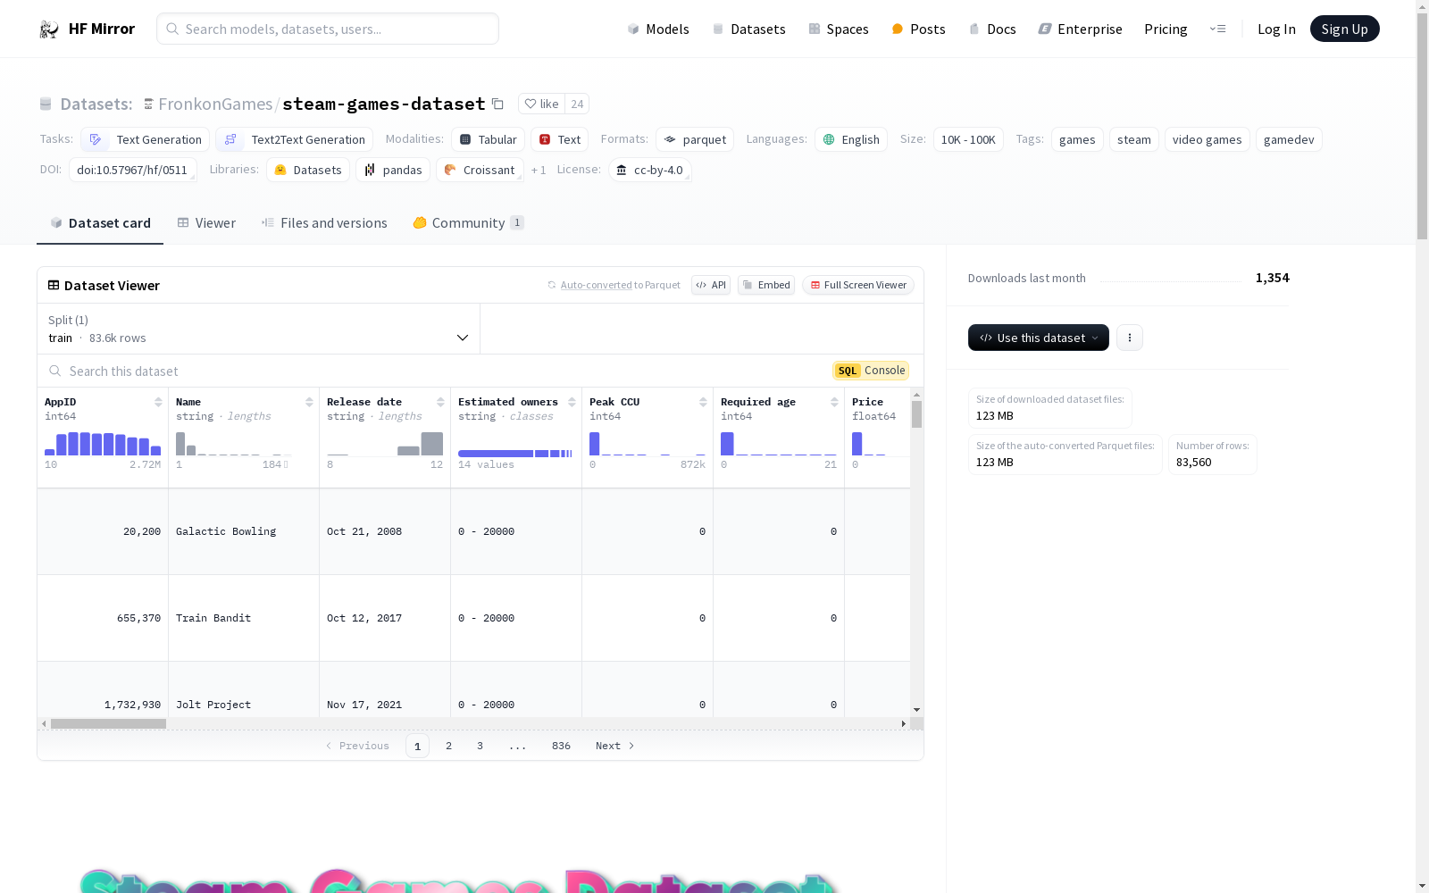Open the Community tab

coord(468,223)
